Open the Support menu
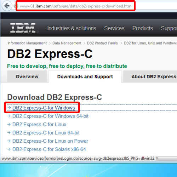Screen dimensions: 177x177 tap(169, 28)
